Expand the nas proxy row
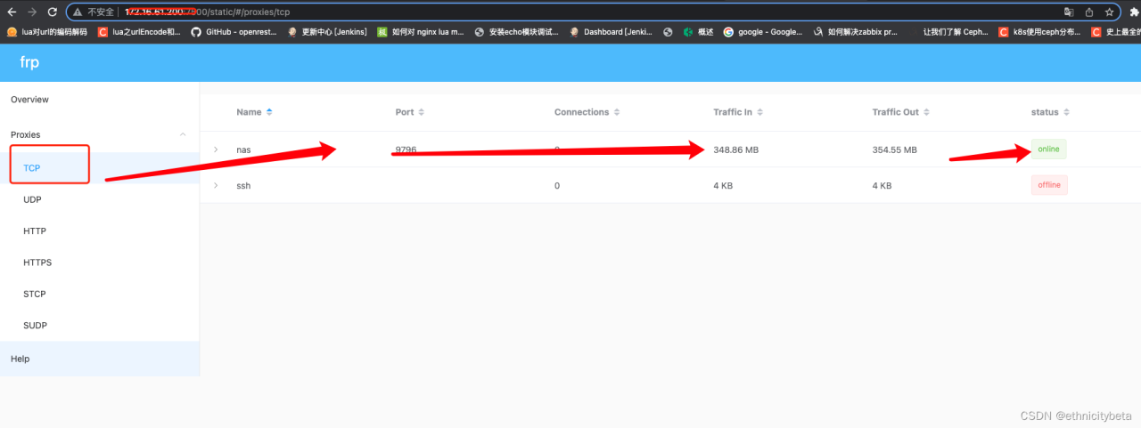The image size is (1141, 428). [x=216, y=149]
